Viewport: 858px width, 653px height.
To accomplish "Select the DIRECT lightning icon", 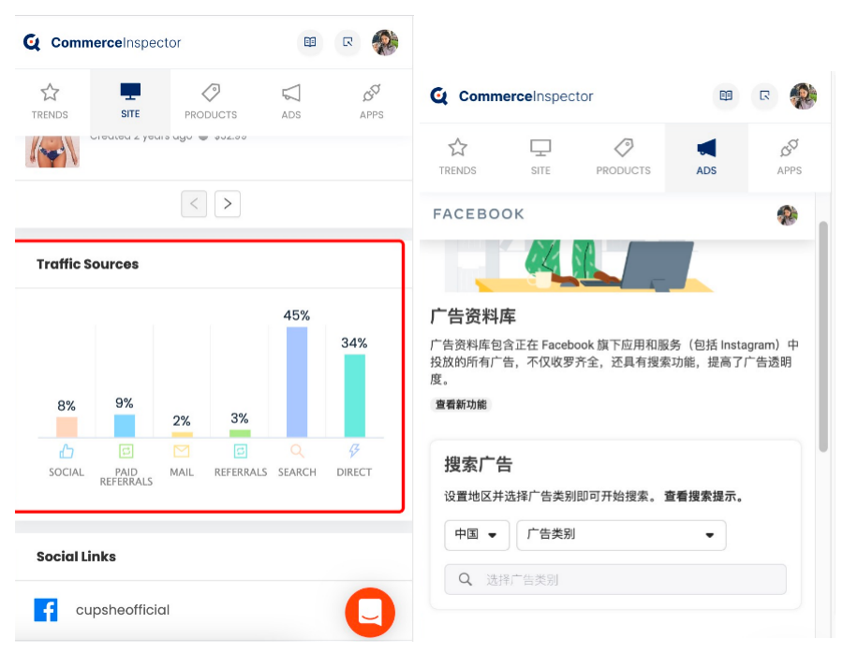I will pyautogui.click(x=353, y=452).
